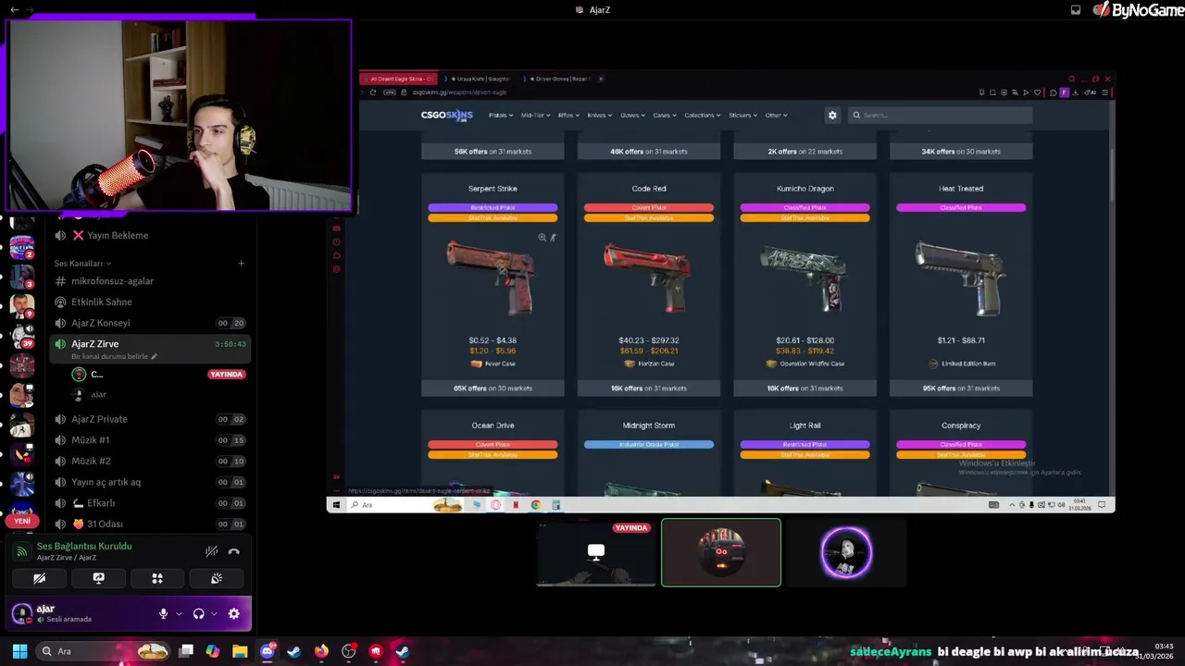Open Collections menu on CSGOSkins site
1185x666 pixels.
703,115
